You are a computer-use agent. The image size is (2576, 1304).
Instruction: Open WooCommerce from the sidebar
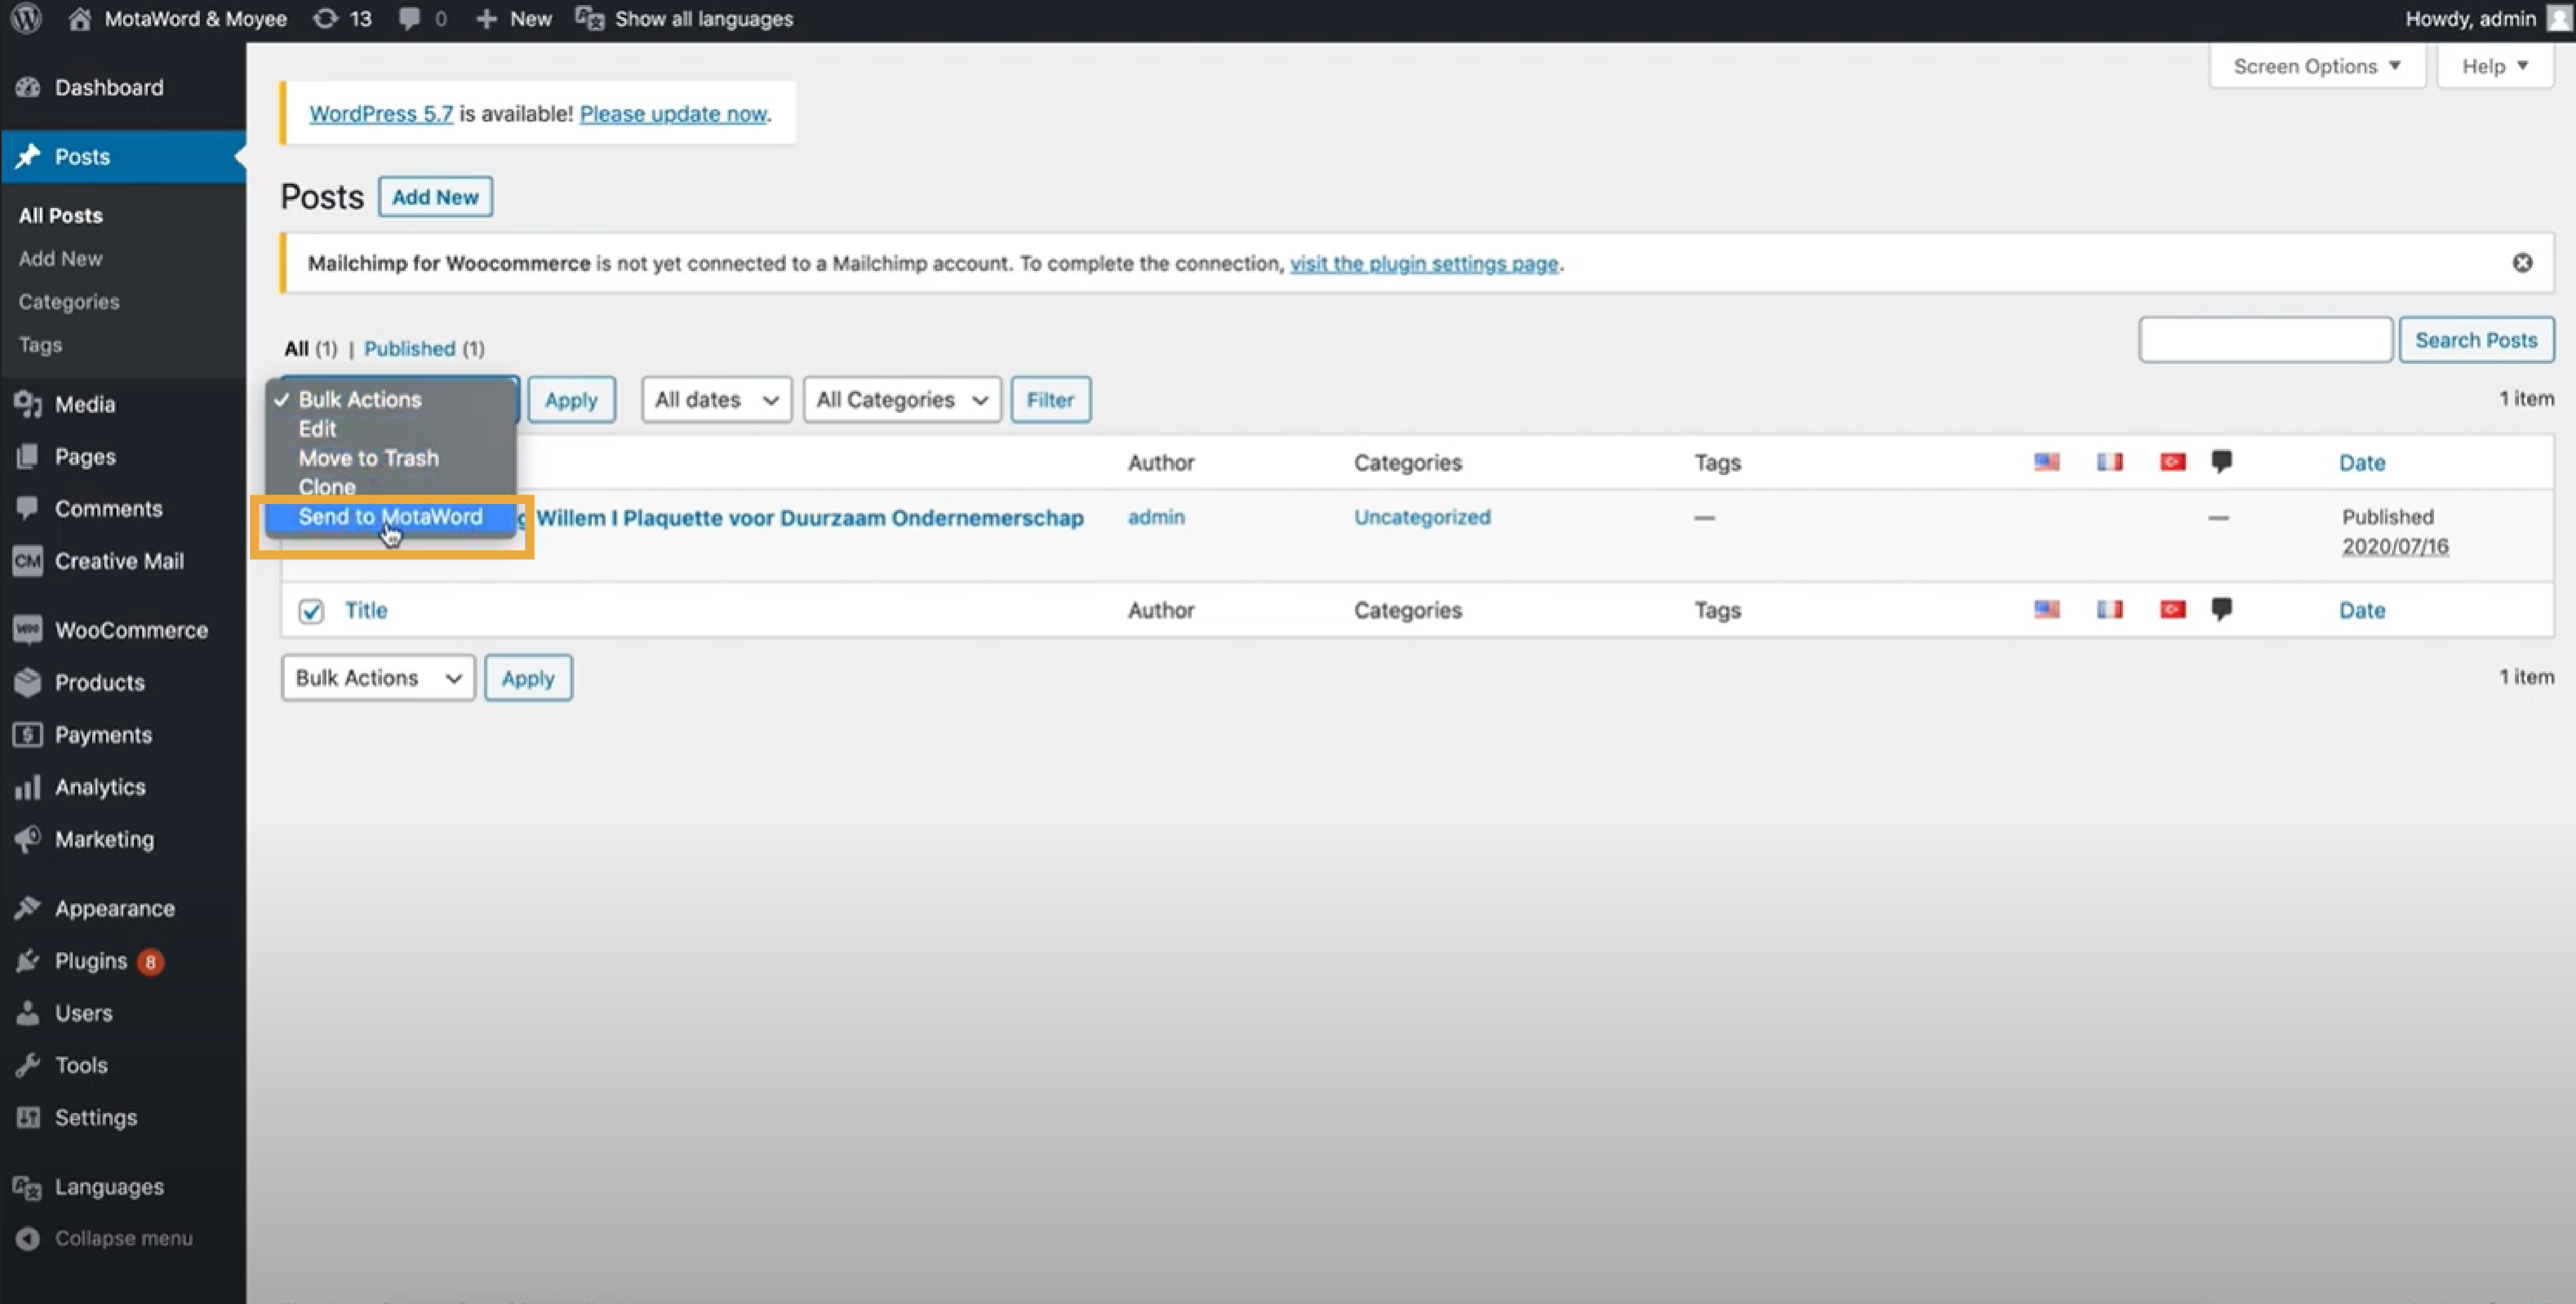click(130, 629)
